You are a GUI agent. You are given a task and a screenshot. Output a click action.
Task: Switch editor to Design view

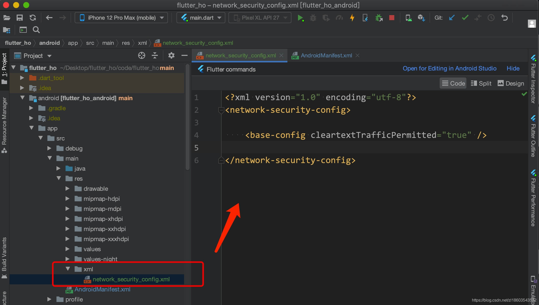[x=511, y=83]
